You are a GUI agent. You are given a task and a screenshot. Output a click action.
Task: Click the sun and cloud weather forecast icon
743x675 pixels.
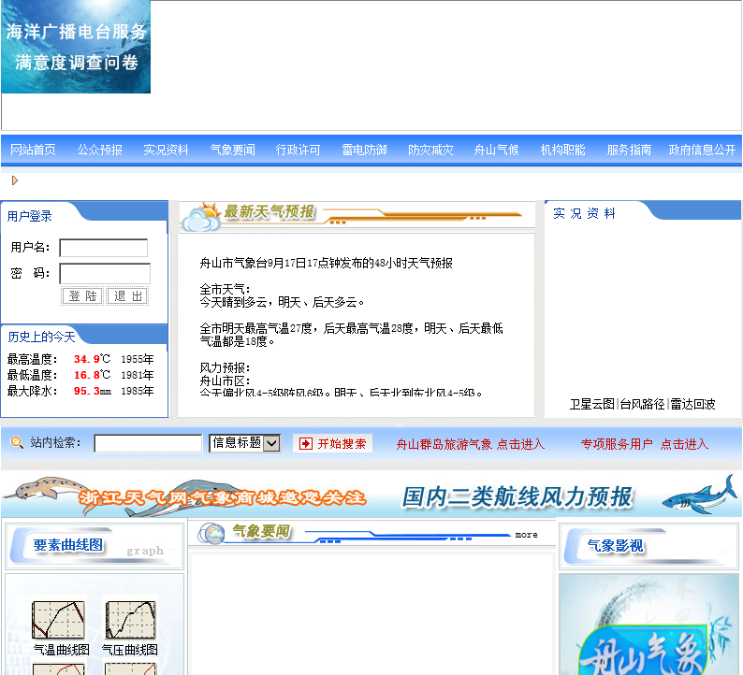pos(202,217)
